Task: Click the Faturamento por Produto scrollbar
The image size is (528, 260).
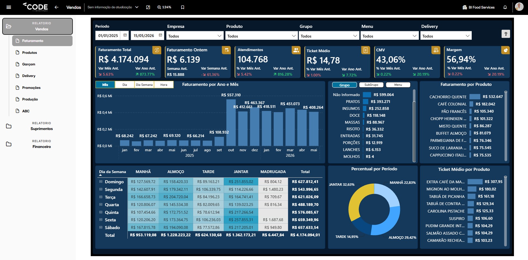Action: (506, 126)
